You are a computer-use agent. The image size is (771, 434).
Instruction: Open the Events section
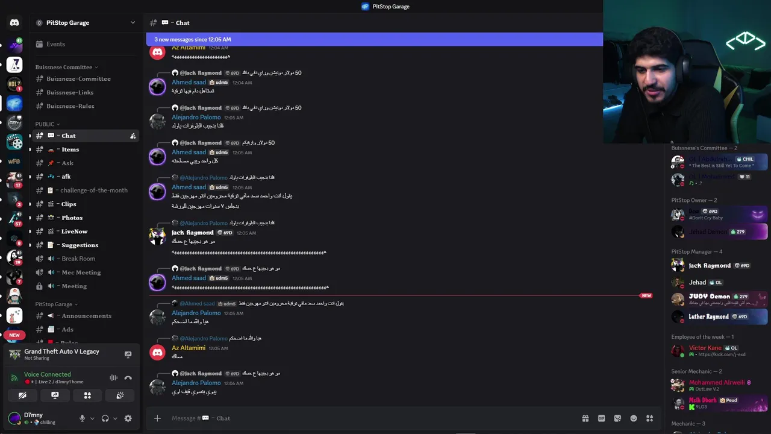55,44
